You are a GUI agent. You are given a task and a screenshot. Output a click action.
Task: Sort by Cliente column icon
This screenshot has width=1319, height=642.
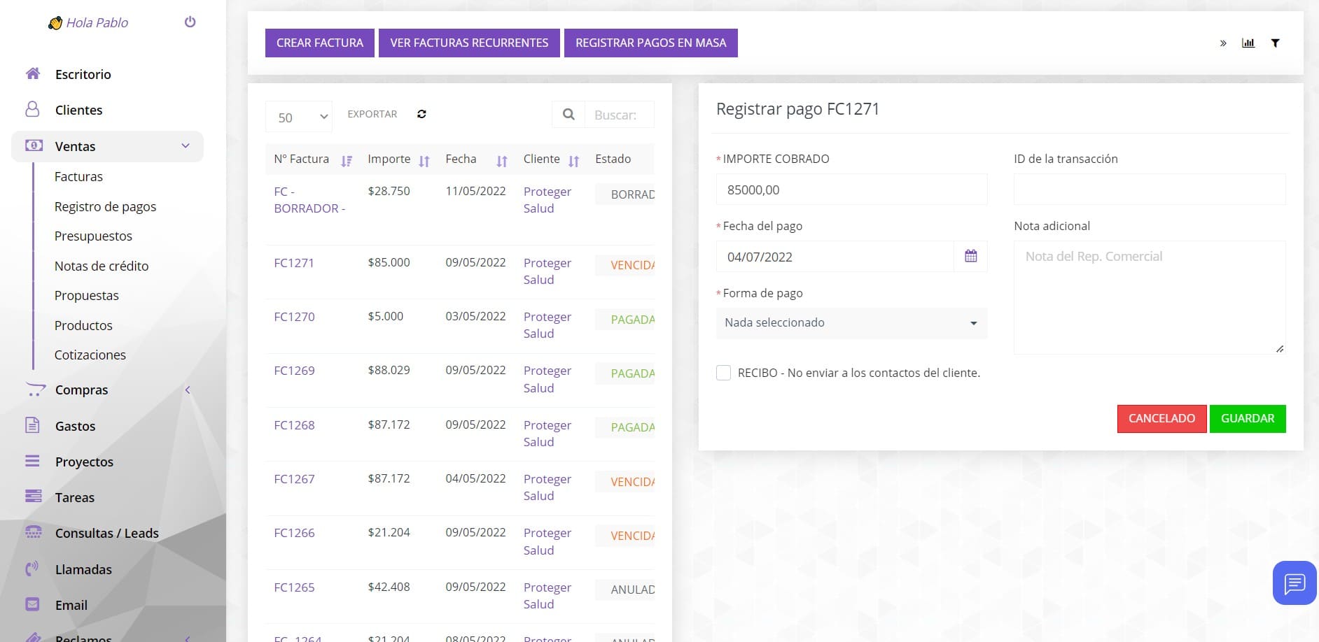pos(574,162)
